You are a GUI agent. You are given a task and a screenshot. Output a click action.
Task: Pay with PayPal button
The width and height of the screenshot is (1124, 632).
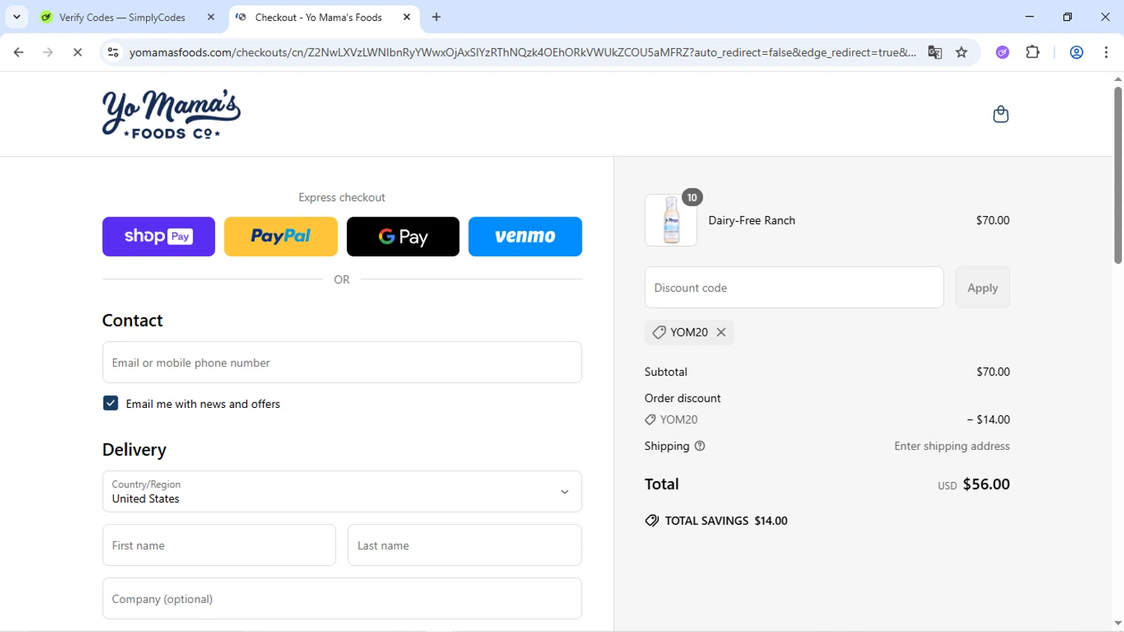click(281, 237)
